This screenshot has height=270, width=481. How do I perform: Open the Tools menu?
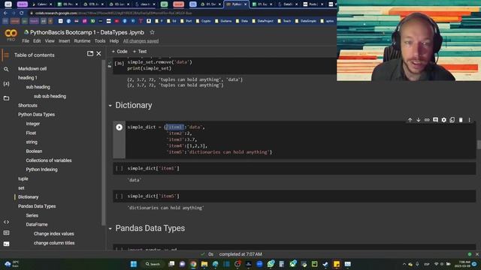tap(100, 41)
